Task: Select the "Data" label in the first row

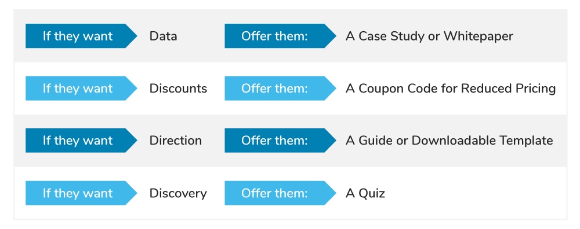Action: [x=163, y=36]
